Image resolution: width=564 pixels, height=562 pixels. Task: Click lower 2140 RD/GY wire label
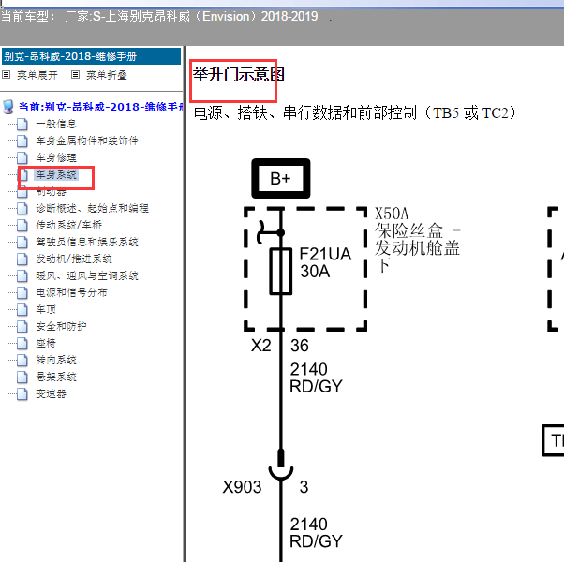pyautogui.click(x=316, y=533)
